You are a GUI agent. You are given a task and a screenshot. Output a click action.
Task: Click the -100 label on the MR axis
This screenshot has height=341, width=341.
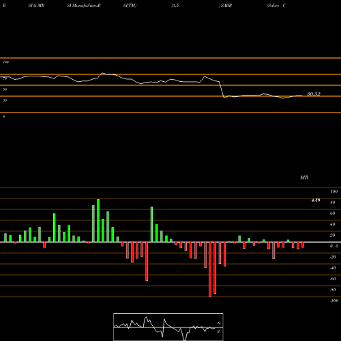(334, 301)
